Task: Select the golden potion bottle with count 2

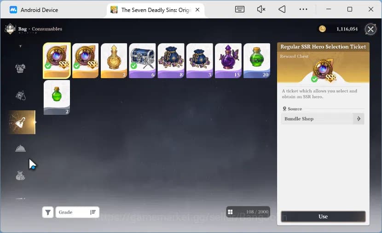Action: (x=114, y=61)
